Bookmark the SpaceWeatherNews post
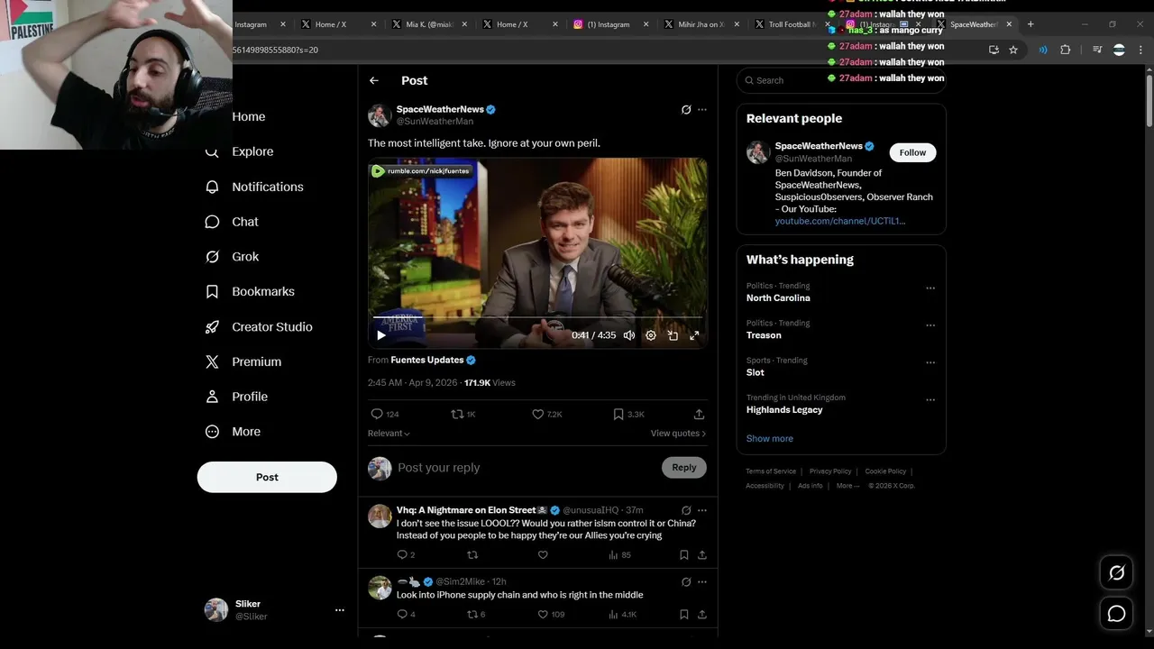 click(618, 415)
